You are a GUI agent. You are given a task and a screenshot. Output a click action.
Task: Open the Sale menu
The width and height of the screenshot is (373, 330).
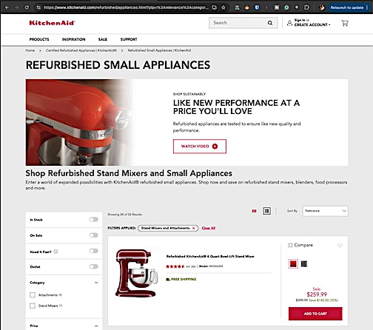click(x=103, y=39)
